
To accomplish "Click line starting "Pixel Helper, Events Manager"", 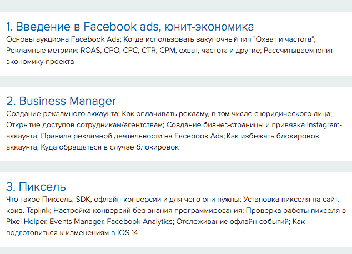I will (x=155, y=222).
